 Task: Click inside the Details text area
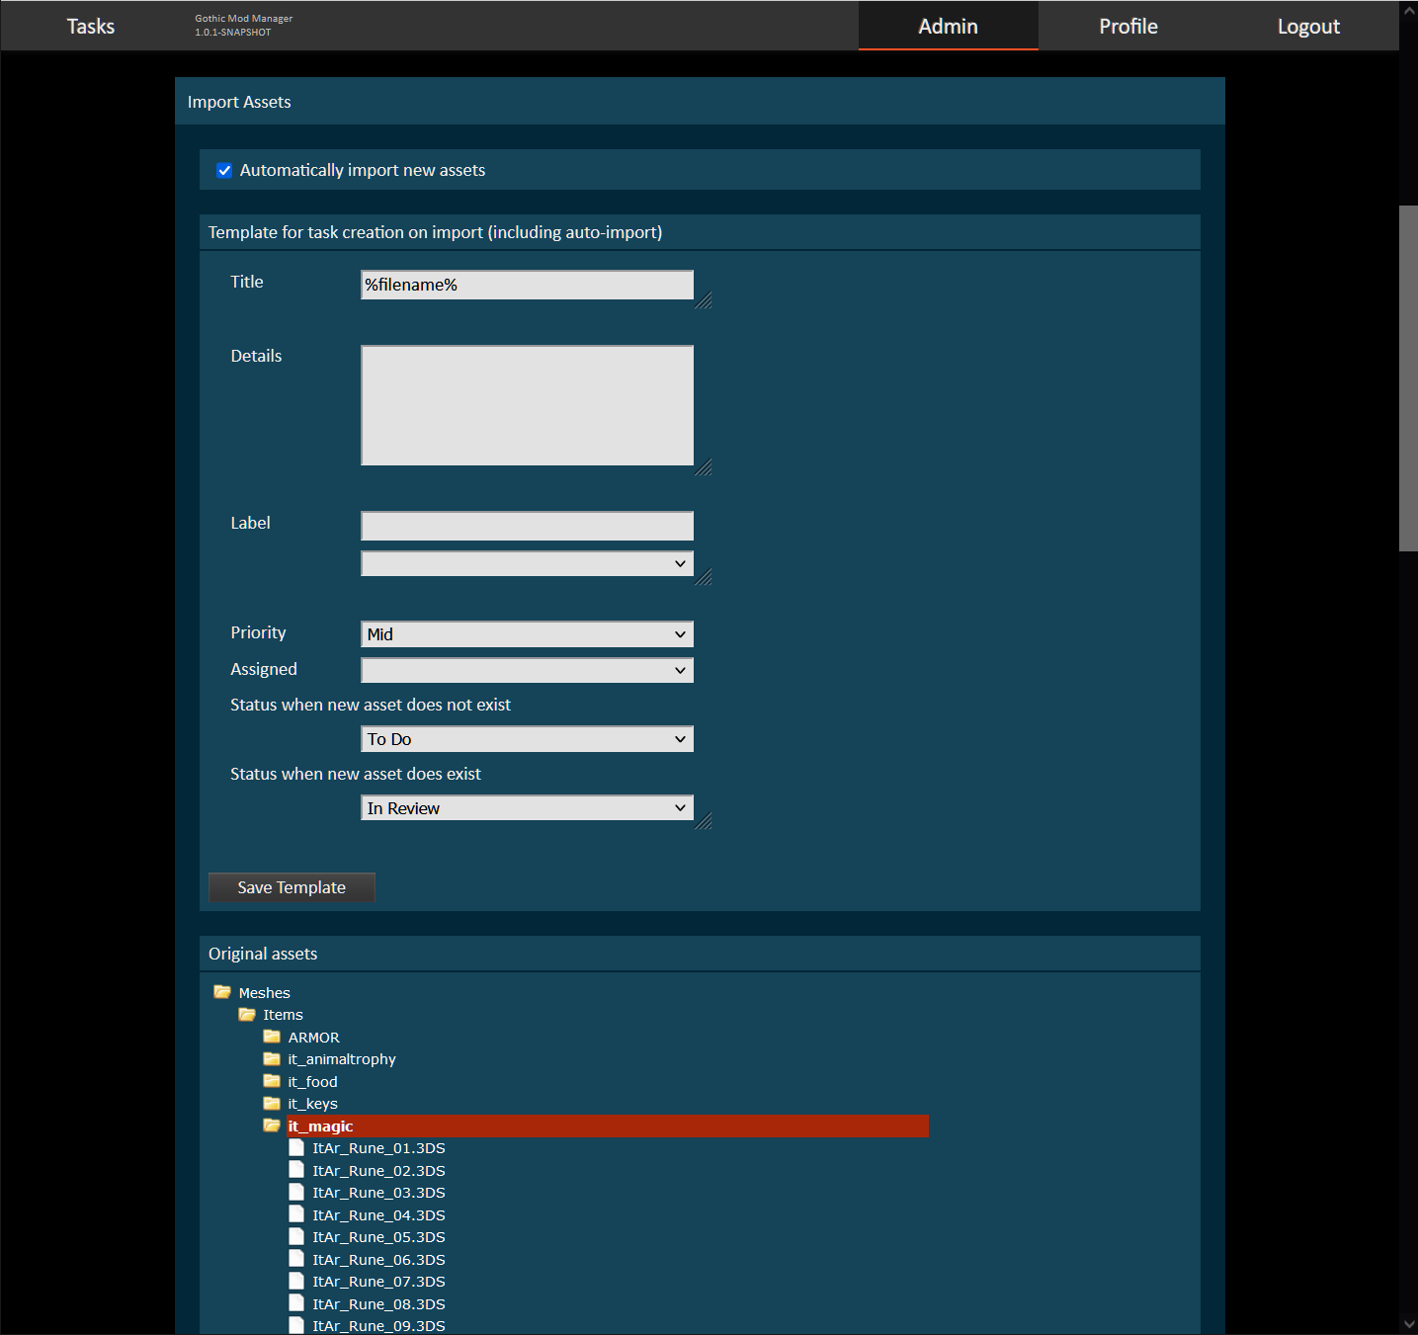pos(527,405)
